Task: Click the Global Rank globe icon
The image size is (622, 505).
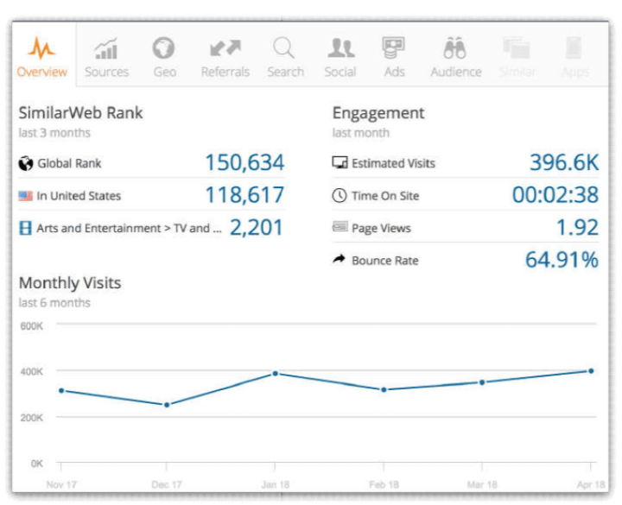Action: (26, 163)
